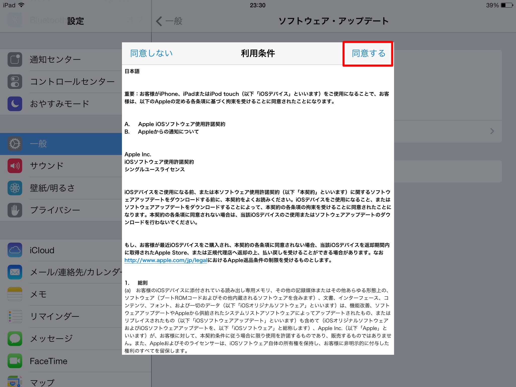Tap the 'Apple Inc.' text line
This screenshot has width=516, height=387.
[138, 154]
